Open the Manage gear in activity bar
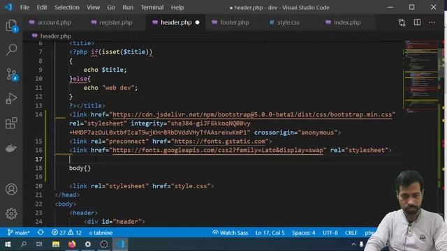447x251 pixels. point(11,213)
